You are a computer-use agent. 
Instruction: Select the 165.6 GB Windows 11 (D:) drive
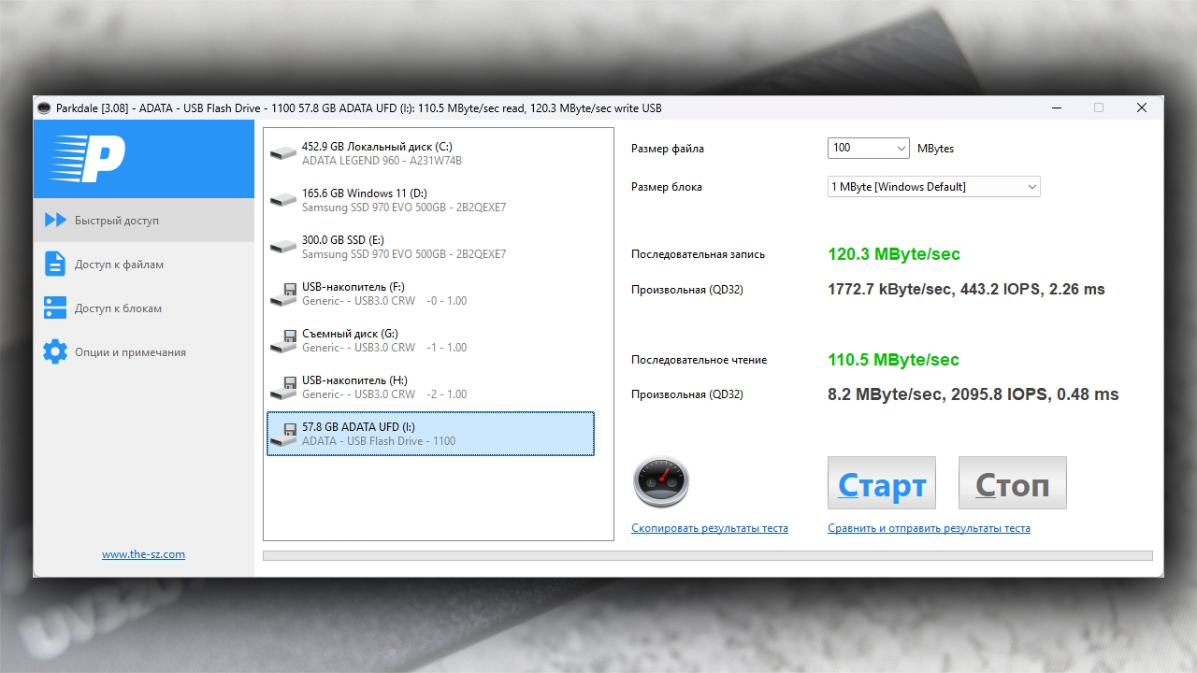430,200
